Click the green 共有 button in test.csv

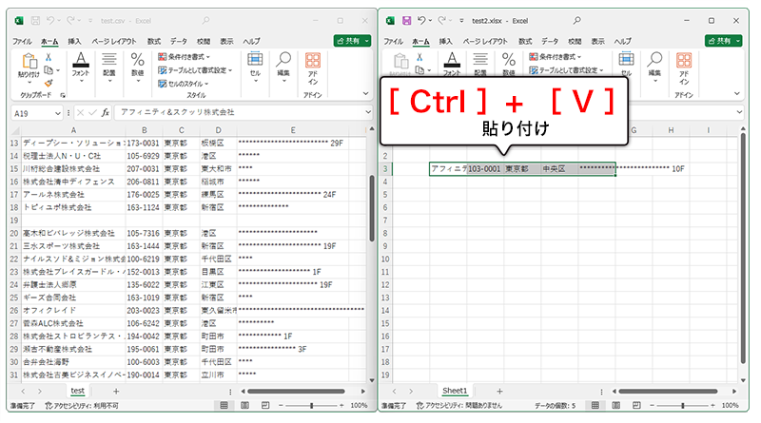click(x=351, y=41)
